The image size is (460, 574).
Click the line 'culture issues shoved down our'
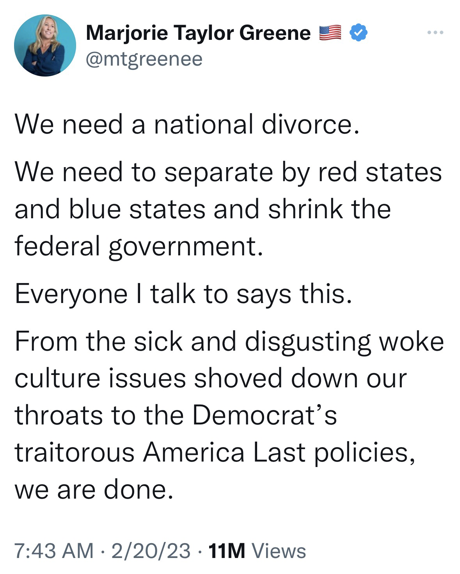[211, 378]
